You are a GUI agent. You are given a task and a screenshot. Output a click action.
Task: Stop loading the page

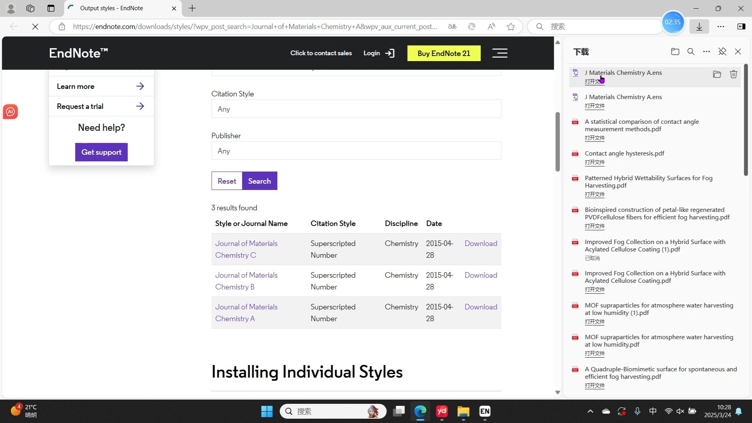pos(35,27)
